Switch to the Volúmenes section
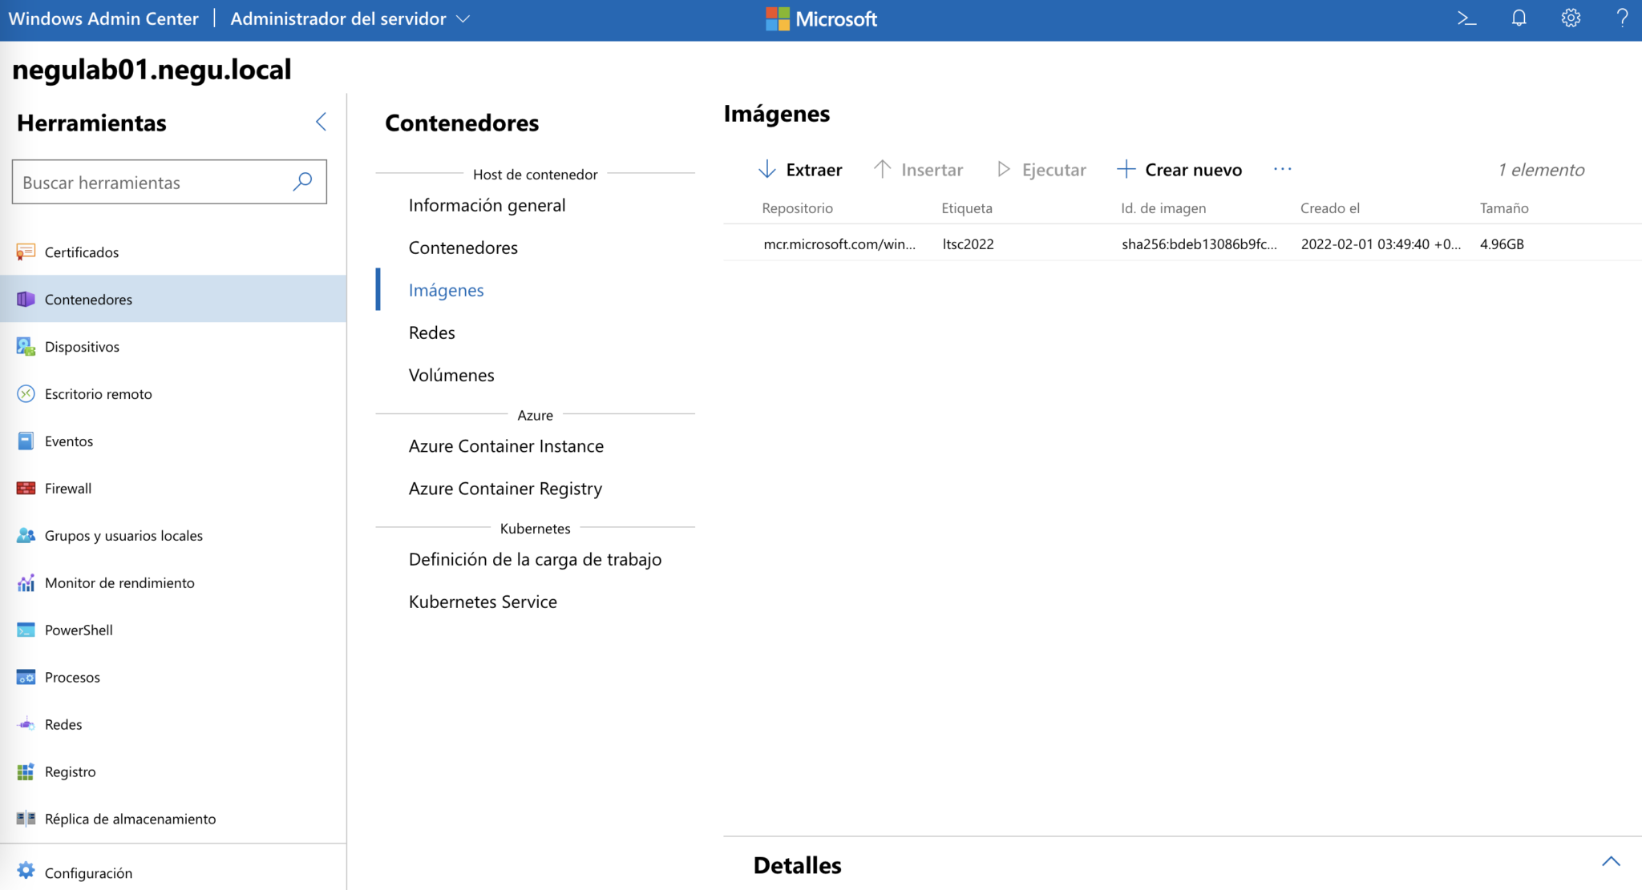 pos(451,374)
